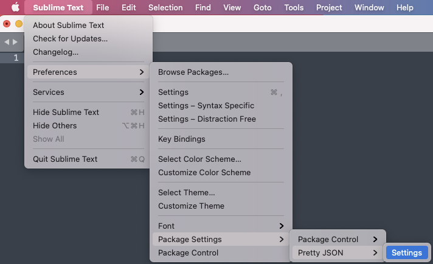This screenshot has height=264, width=433.
Task: Select Package Control under Preferences
Action: [x=221, y=252]
